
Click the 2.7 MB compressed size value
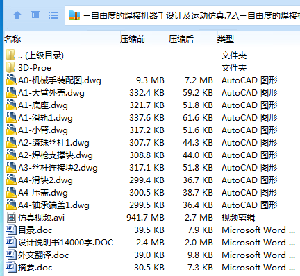coord(199,218)
